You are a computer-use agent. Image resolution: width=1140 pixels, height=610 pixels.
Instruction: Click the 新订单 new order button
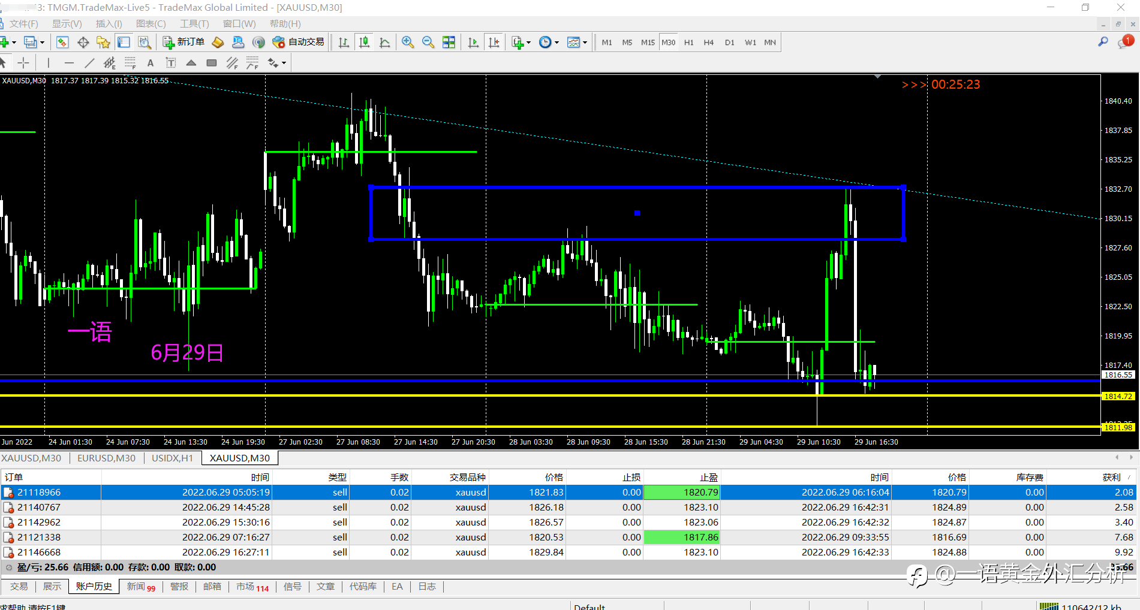point(184,42)
